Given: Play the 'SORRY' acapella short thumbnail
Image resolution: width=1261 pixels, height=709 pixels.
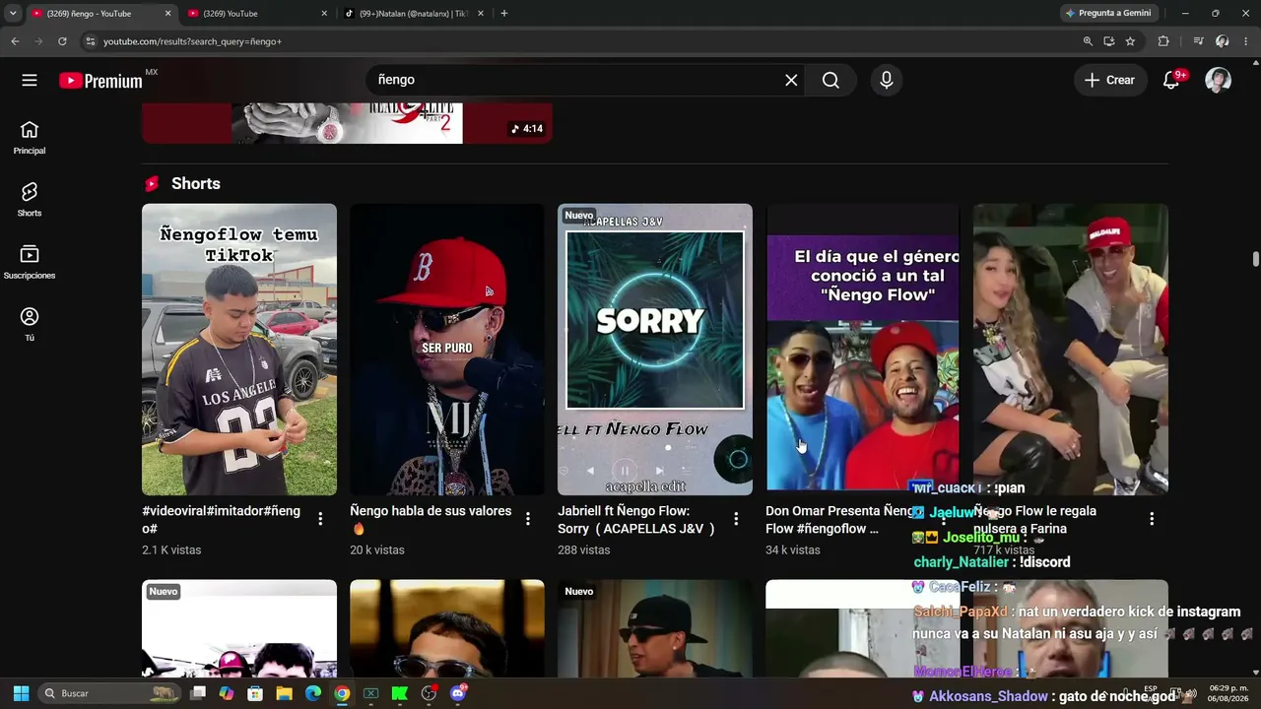Looking at the screenshot, I should pyautogui.click(x=655, y=350).
